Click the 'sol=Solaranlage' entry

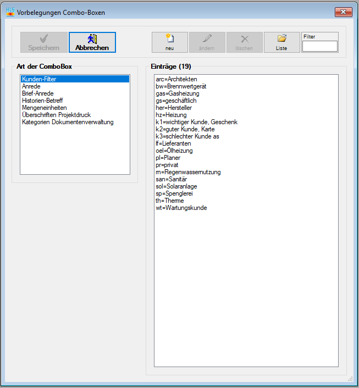tap(177, 186)
